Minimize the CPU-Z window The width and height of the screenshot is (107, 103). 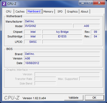pyautogui.click(x=83, y=3)
